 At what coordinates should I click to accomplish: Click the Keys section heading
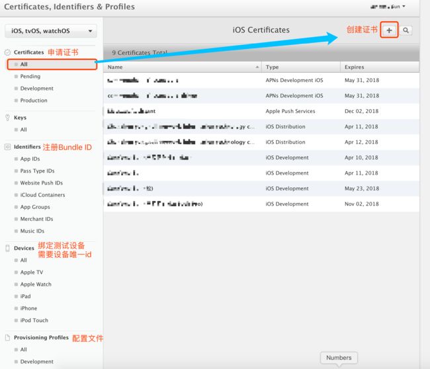click(x=20, y=118)
